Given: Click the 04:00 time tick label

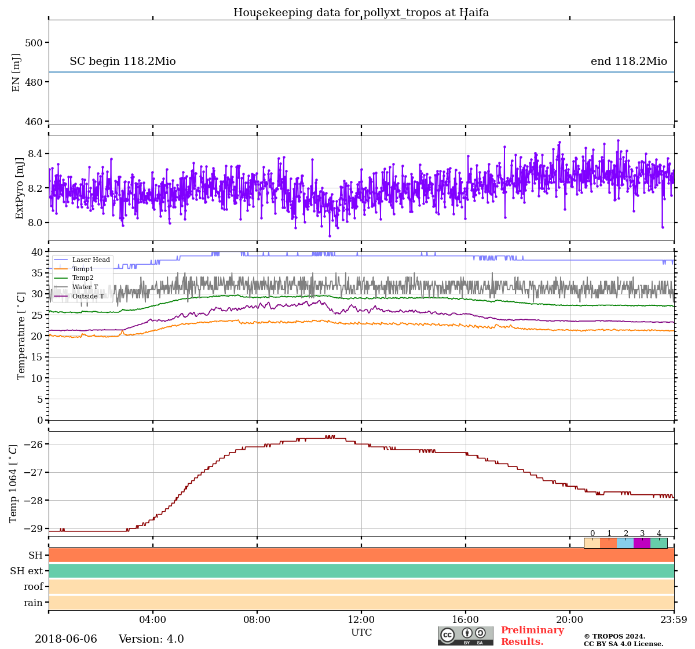Looking at the screenshot, I should click(153, 620).
